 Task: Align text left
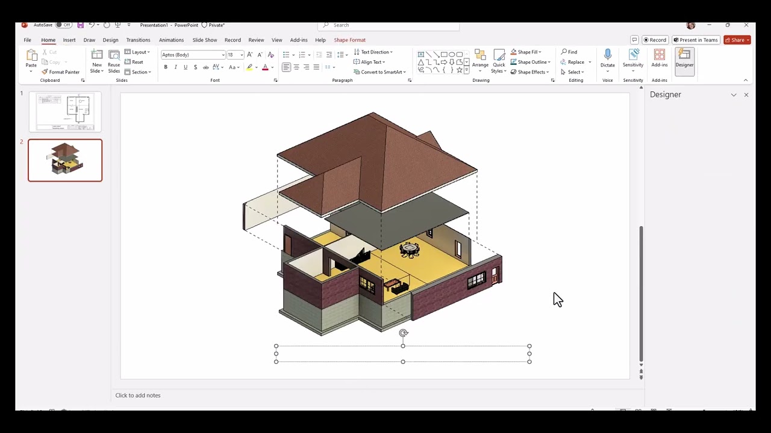pos(286,67)
